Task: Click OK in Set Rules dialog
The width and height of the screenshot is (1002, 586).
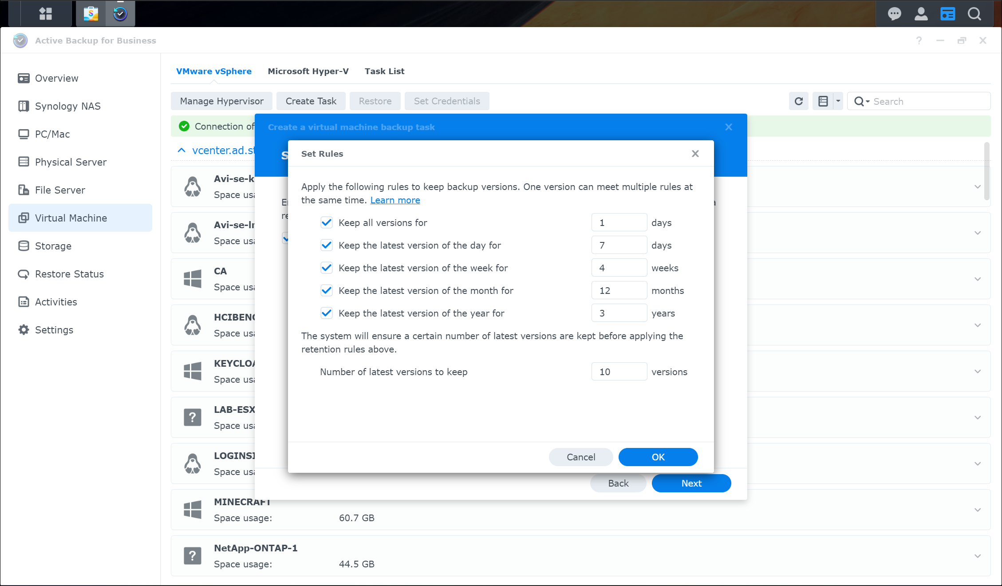Action: point(658,457)
